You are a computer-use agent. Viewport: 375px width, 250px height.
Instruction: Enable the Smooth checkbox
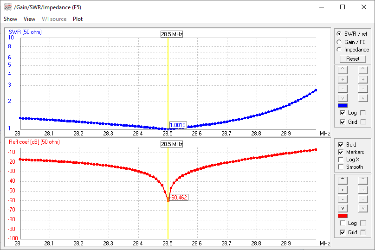pyautogui.click(x=341, y=167)
